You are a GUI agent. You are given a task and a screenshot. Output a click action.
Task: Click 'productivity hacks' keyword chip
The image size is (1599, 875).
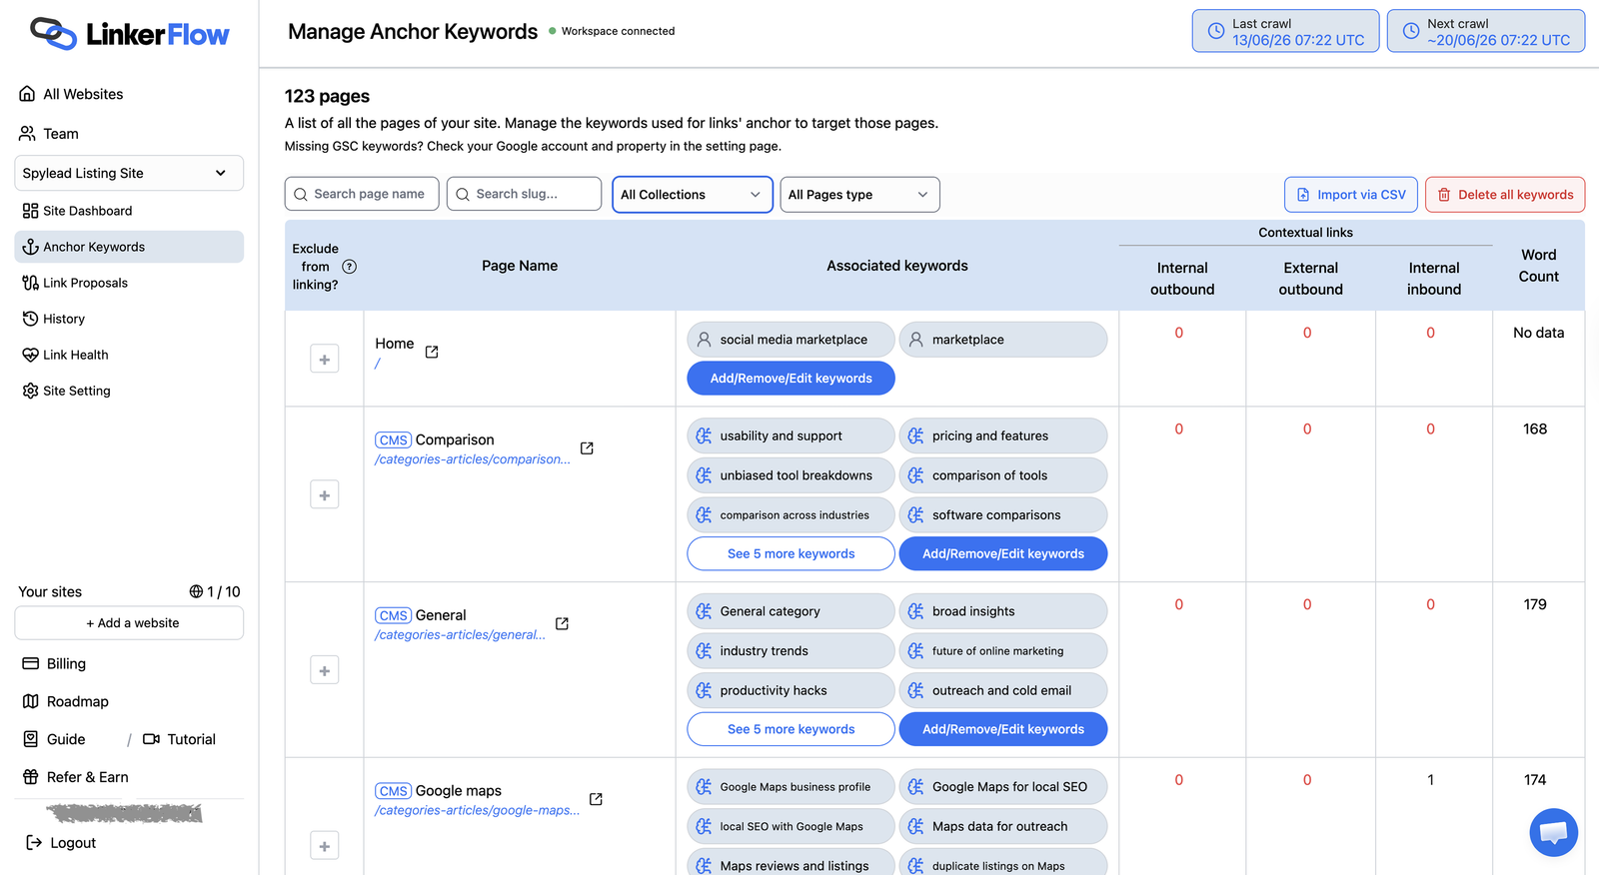[791, 691]
